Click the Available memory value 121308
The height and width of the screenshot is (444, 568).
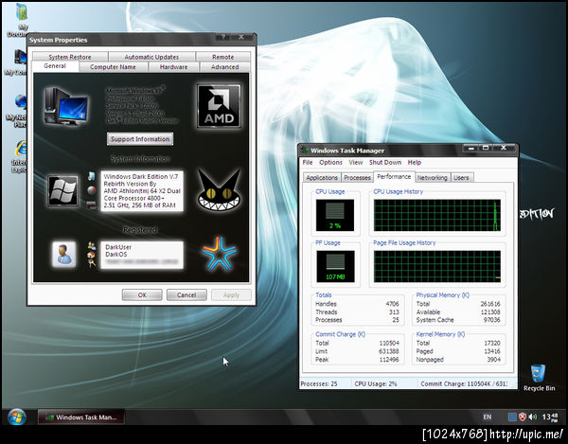pyautogui.click(x=490, y=311)
